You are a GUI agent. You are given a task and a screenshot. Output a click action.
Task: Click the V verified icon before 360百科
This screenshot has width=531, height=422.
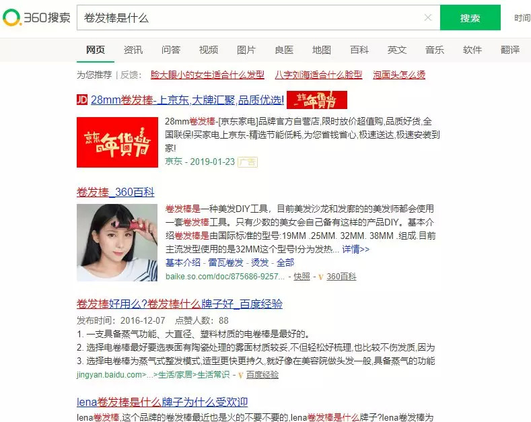click(321, 277)
